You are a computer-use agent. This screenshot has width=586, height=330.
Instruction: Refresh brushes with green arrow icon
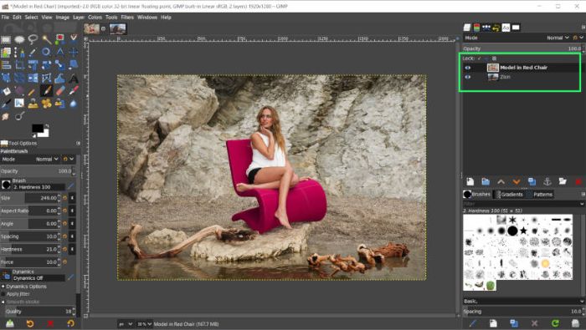pyautogui.click(x=555, y=323)
